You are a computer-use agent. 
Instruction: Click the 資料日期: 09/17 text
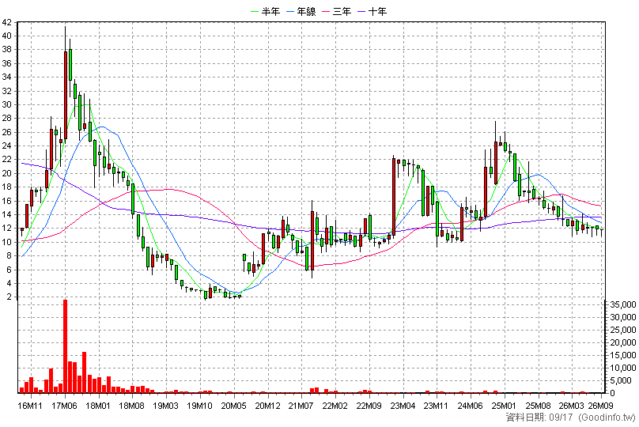pos(539,418)
